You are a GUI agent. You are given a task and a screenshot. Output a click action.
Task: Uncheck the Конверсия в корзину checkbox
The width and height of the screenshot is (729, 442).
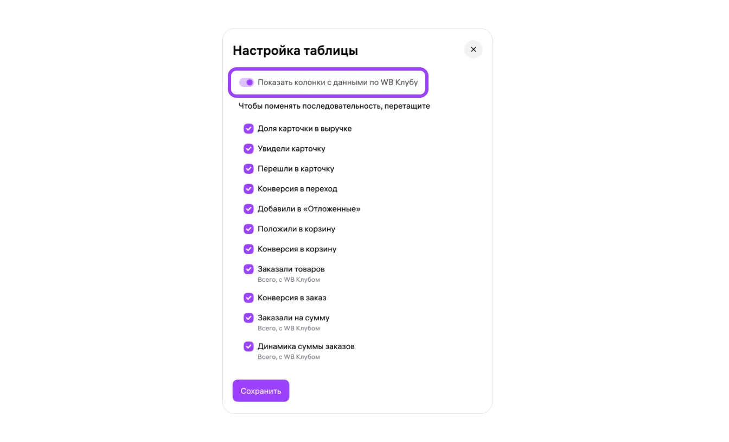[x=248, y=249]
